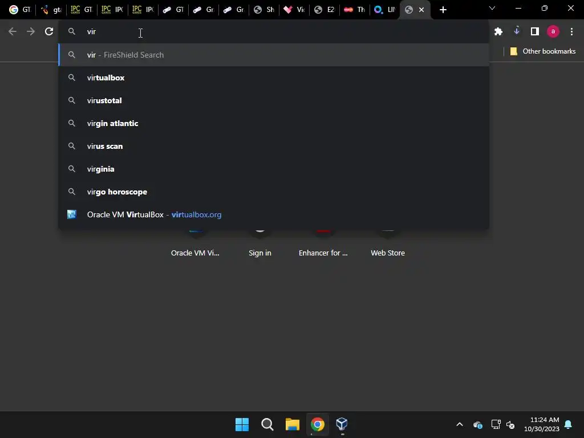The image size is (584, 438).
Task: Open the 'Oracle VM Vi...' shortcut
Action: click(195, 244)
